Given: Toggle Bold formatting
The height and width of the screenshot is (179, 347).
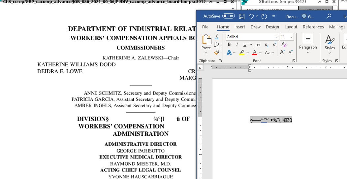Looking at the screenshot, I should point(229,45).
